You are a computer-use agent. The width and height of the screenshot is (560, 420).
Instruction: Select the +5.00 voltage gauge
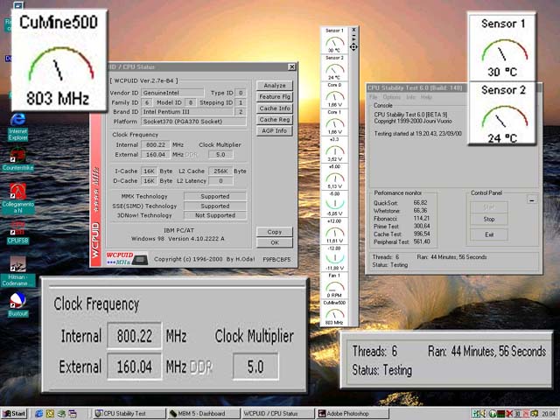pyautogui.click(x=334, y=177)
